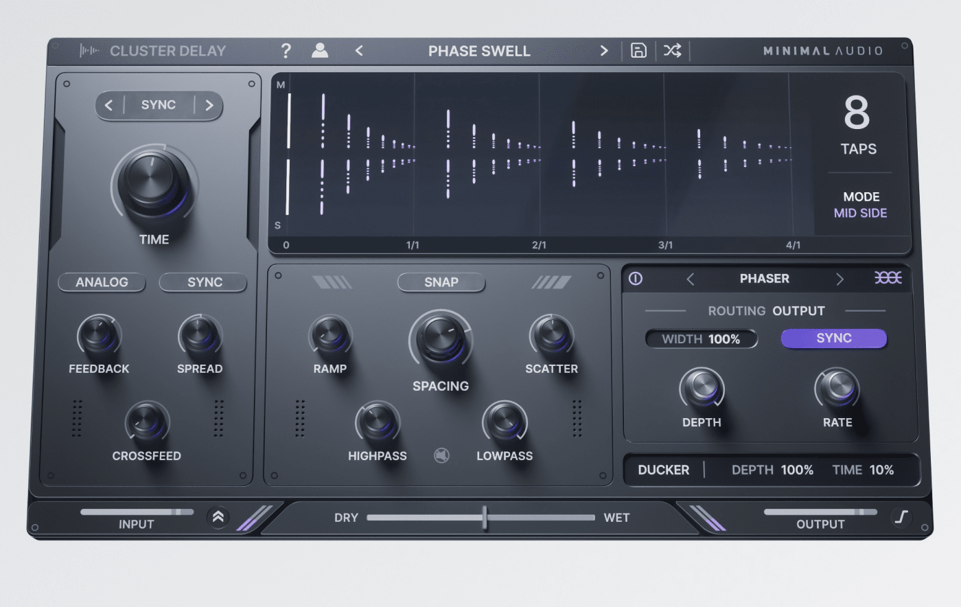Toggle the filter listen speaker icon

pyautogui.click(x=441, y=455)
